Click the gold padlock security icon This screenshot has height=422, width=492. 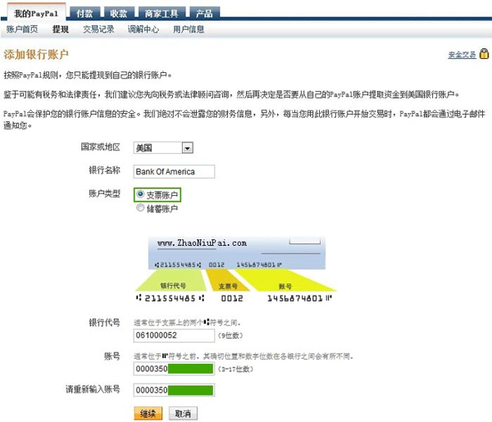[484, 55]
